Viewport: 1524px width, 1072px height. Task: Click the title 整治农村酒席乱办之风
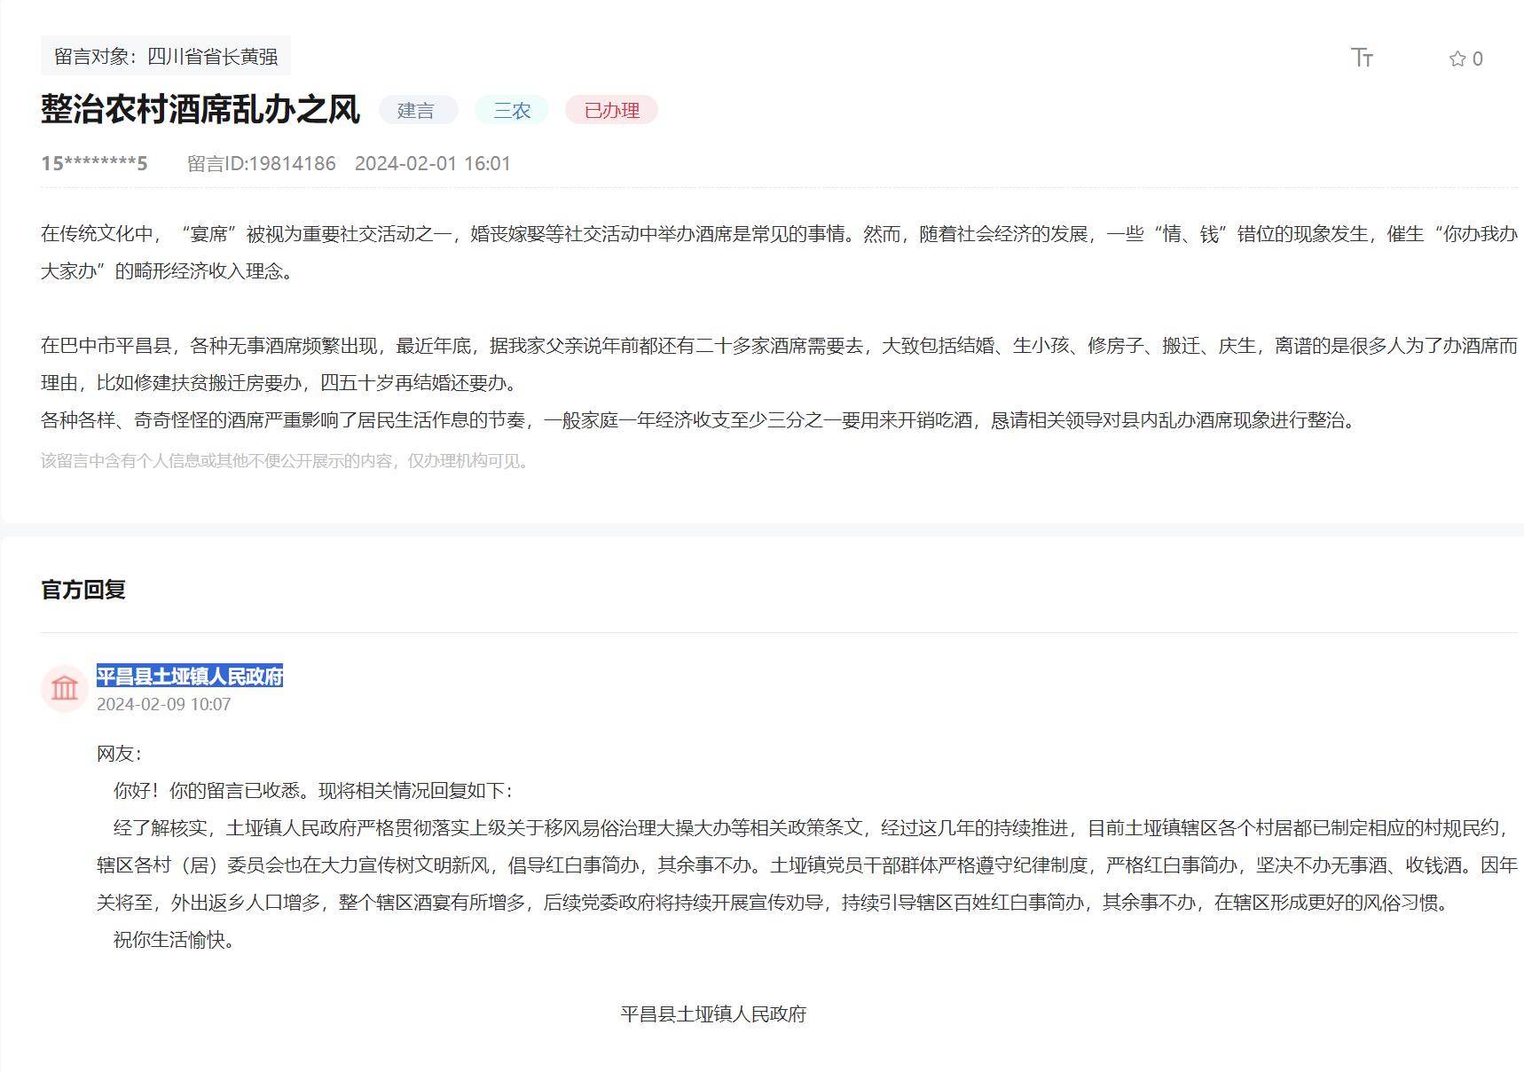(x=200, y=110)
